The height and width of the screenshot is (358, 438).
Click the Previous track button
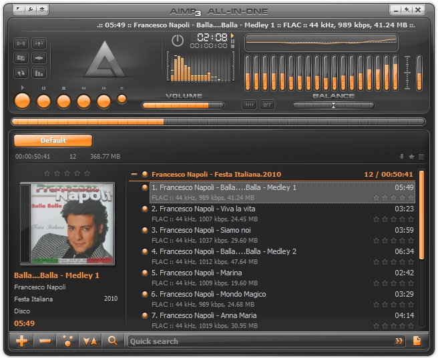point(84,101)
